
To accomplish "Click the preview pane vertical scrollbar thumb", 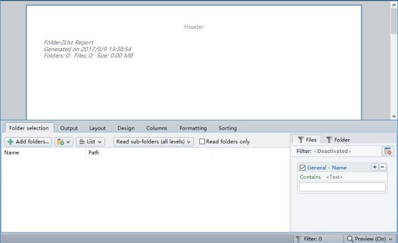I will click(x=394, y=21).
